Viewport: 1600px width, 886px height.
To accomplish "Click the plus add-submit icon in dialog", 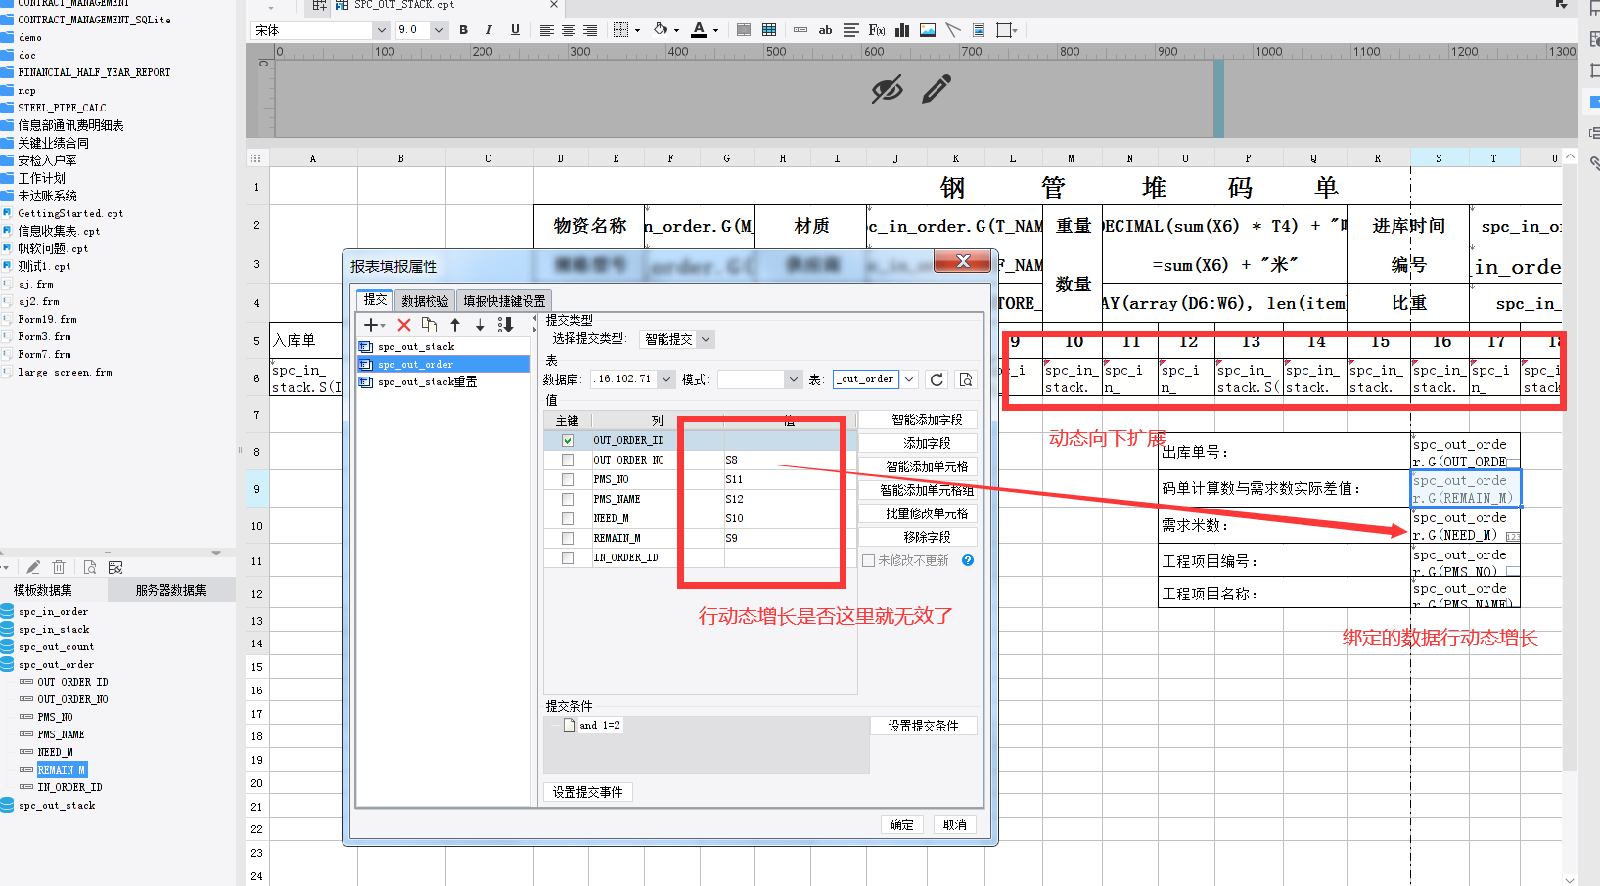I will 371,325.
